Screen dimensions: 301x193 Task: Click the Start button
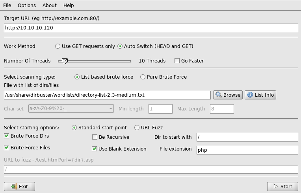click(x=282, y=186)
